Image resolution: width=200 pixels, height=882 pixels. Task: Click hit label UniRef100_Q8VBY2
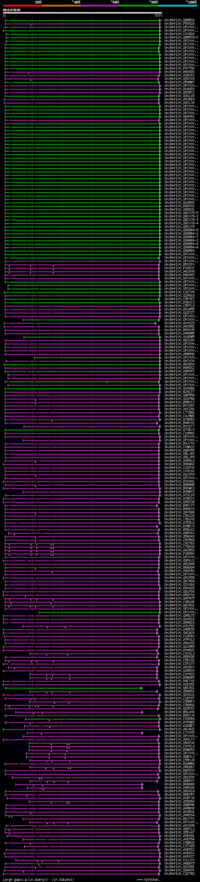[179, 92]
